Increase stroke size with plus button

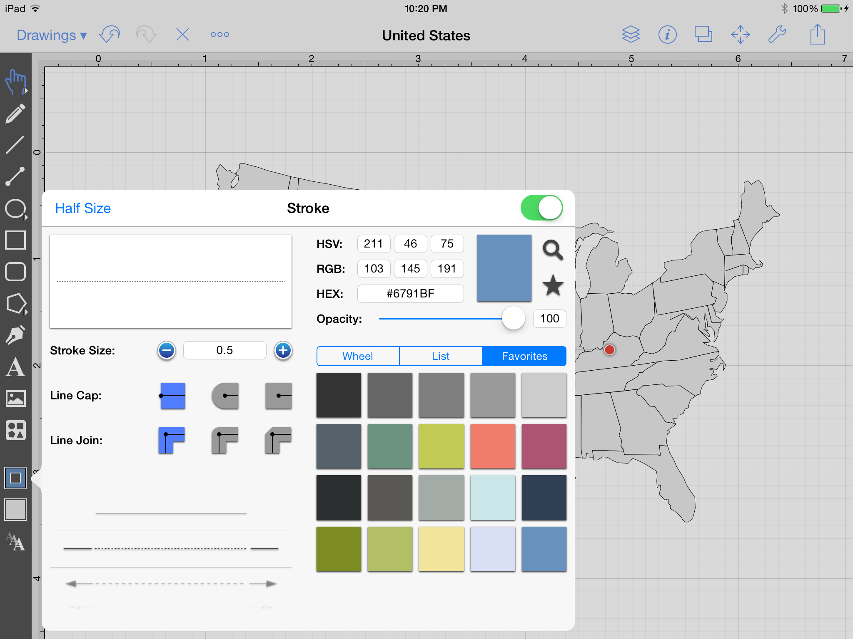[283, 351]
